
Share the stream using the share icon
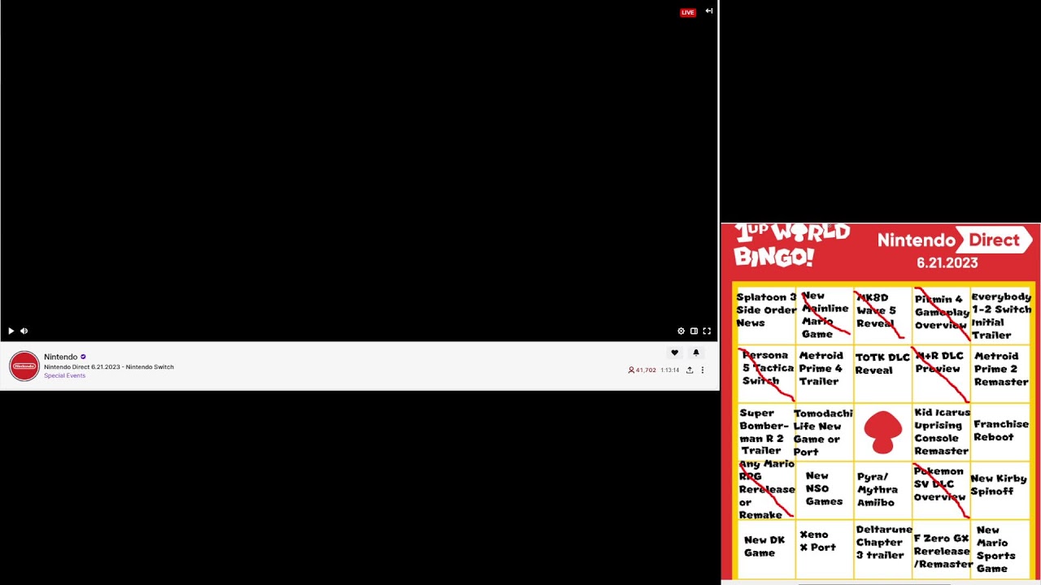pos(690,370)
